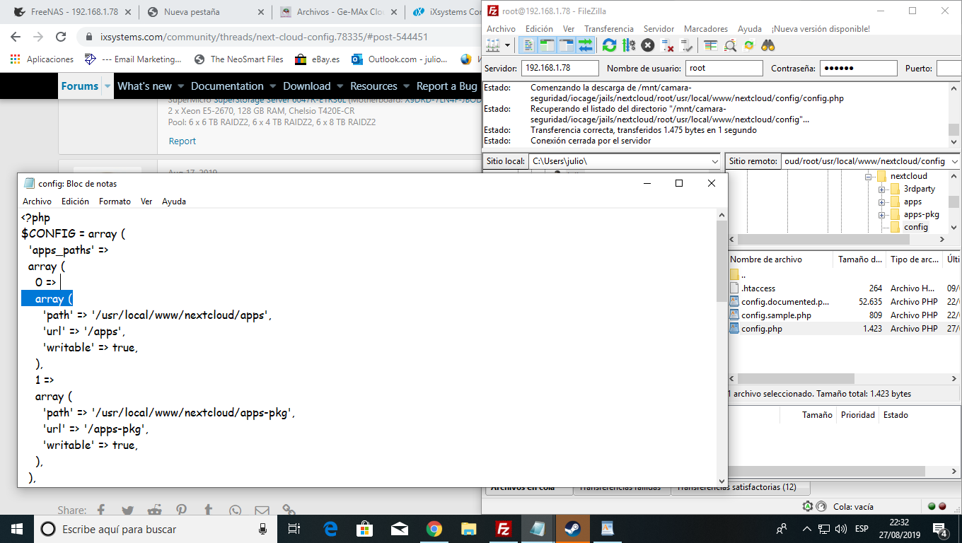Toggle transfer queue display in FileZilla toolbar
This screenshot has width=962, height=543.
pyautogui.click(x=585, y=45)
